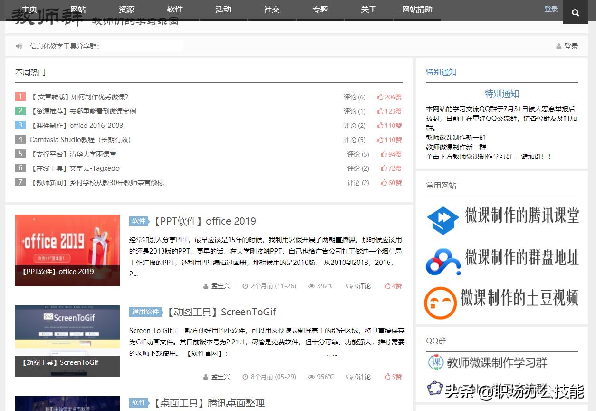This screenshot has height=411, width=596.
Task: Click the clock icon showing 05-29
Action: pos(245,376)
